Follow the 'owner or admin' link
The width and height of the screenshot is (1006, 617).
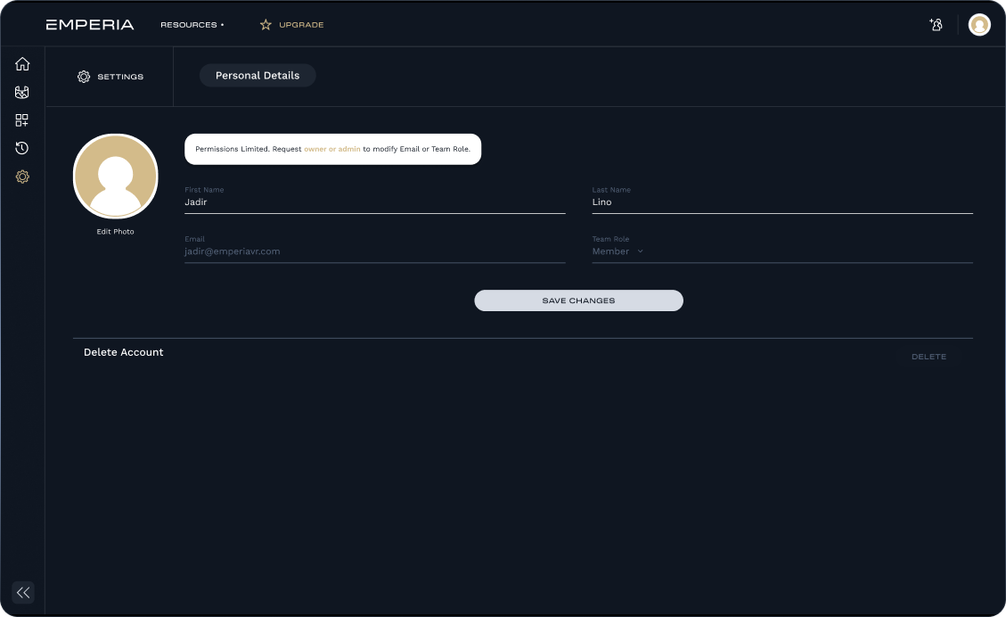[x=332, y=149]
